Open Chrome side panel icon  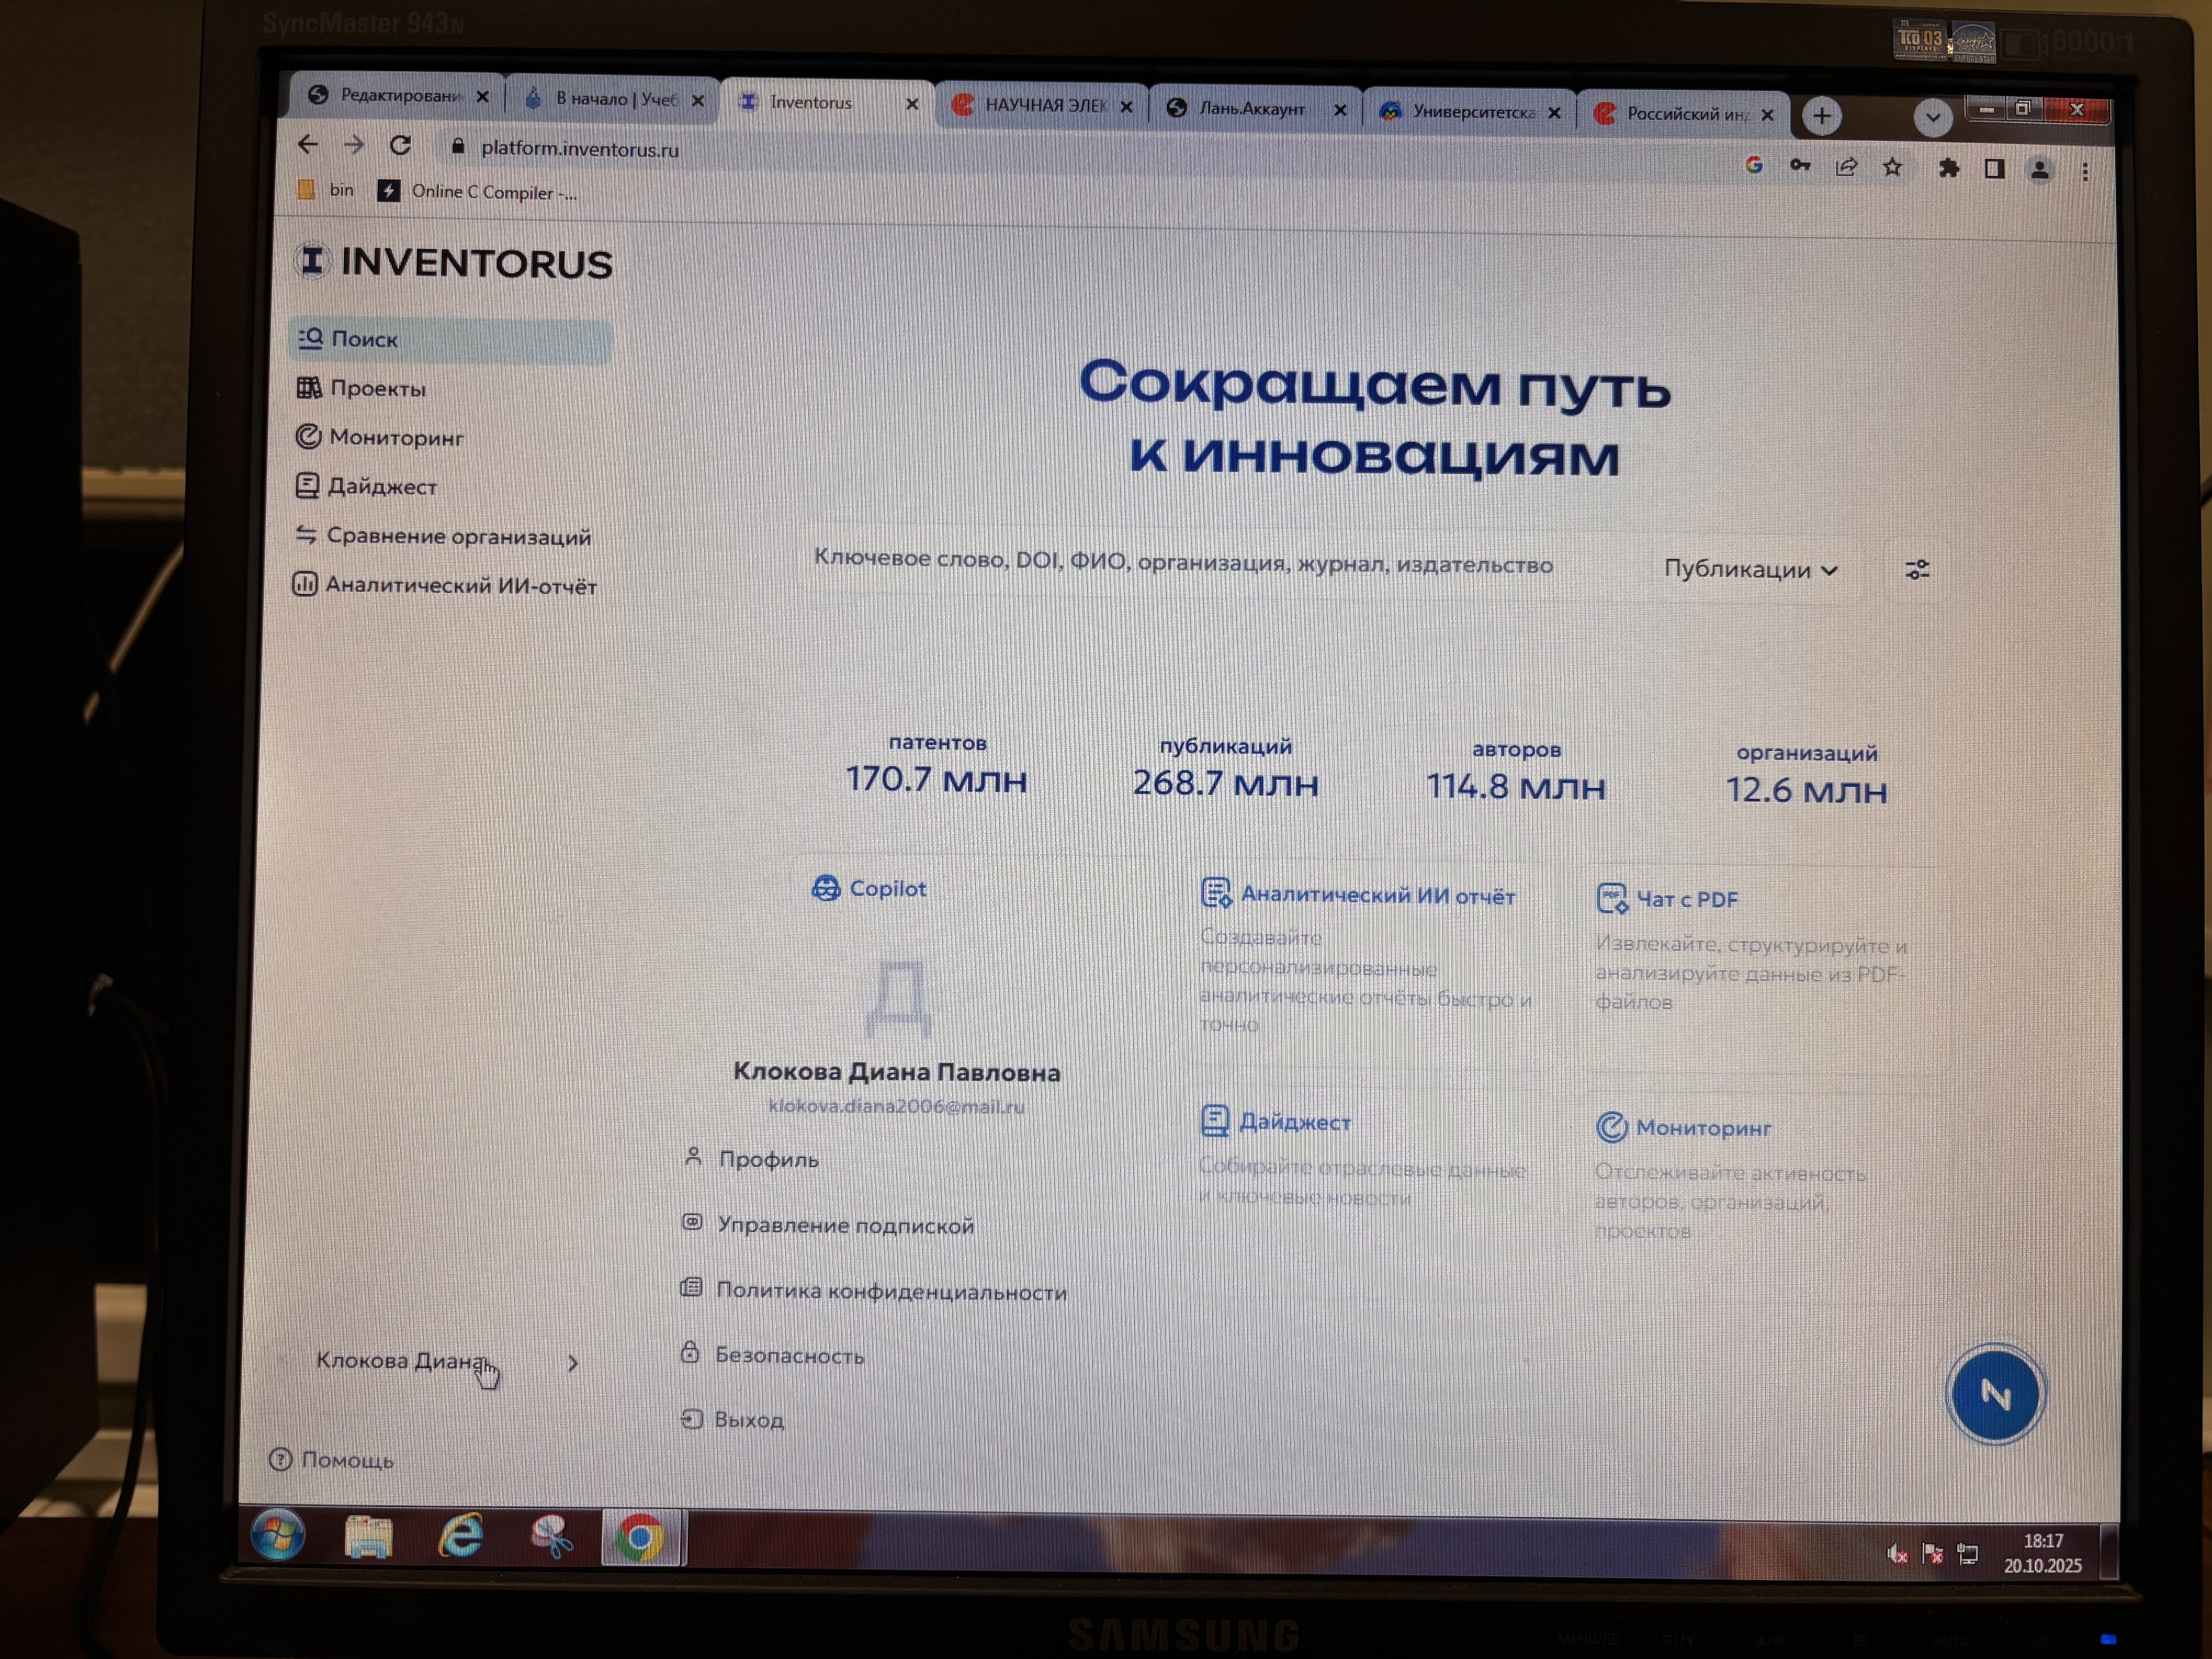1994,169
